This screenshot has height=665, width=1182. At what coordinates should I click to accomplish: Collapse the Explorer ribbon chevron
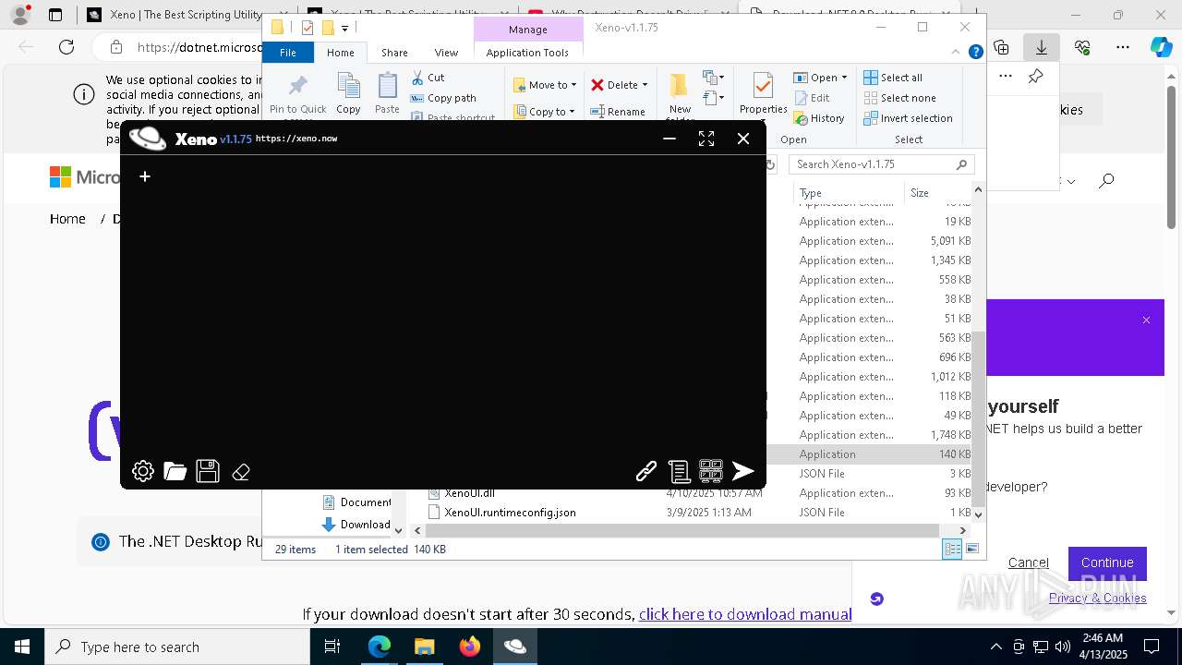pyautogui.click(x=956, y=53)
